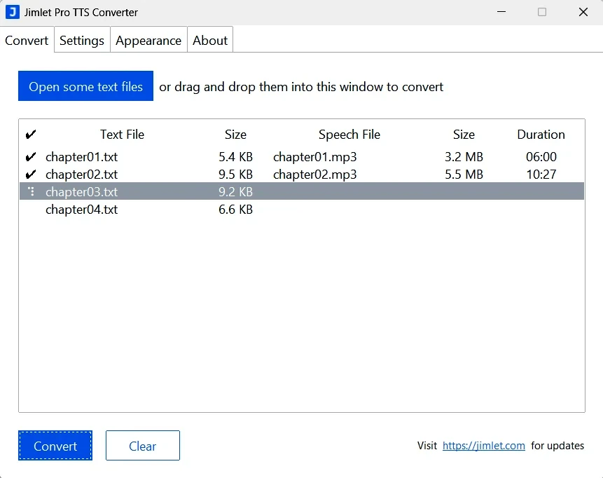Click the Duration column header
The image size is (603, 478).
pos(541,134)
